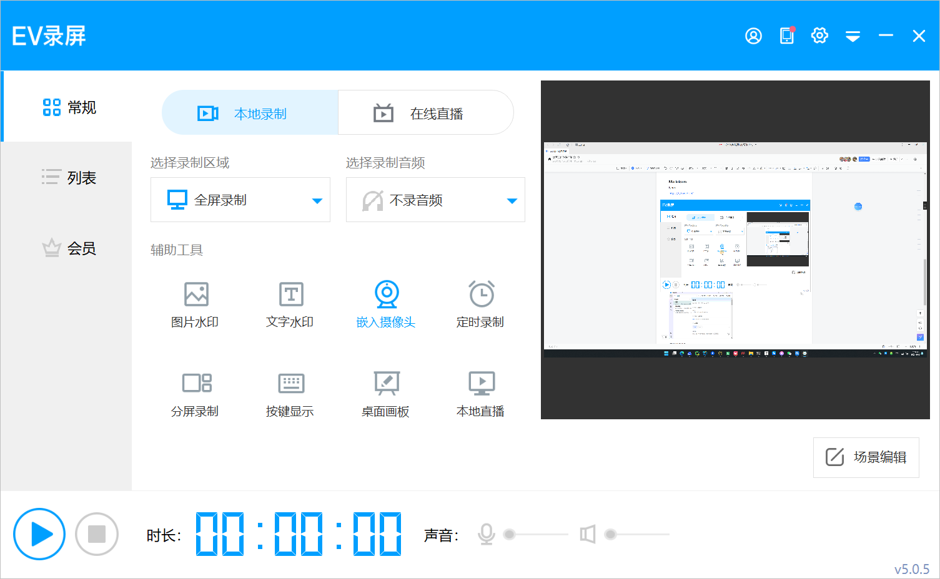Mute the speaker icon
940x579 pixels.
[x=588, y=534]
